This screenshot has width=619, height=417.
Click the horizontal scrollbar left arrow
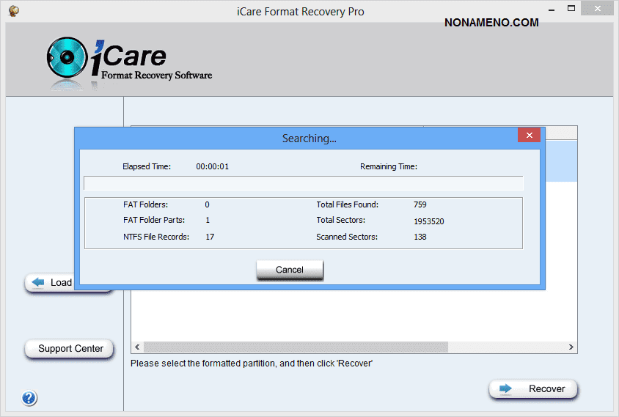[x=136, y=347]
